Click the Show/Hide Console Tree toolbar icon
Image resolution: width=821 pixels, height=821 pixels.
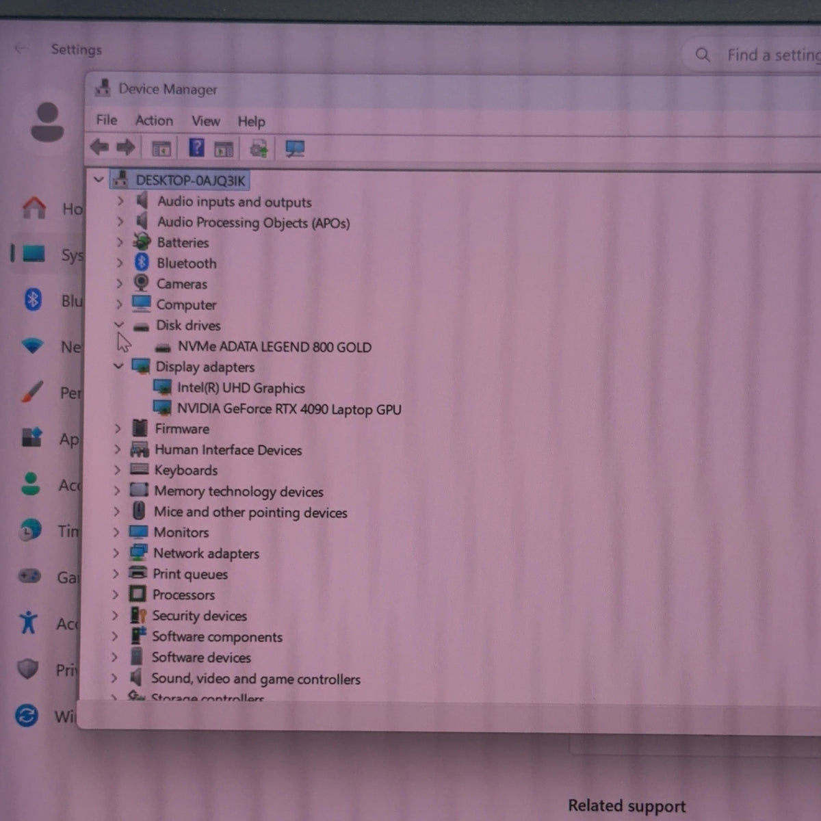161,148
